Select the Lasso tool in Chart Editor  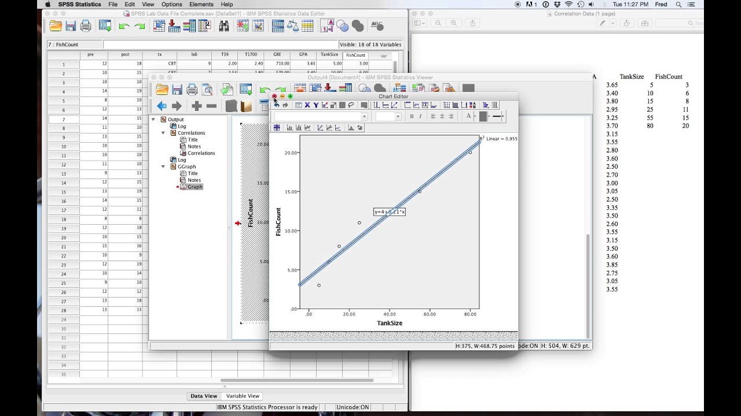coord(351,105)
